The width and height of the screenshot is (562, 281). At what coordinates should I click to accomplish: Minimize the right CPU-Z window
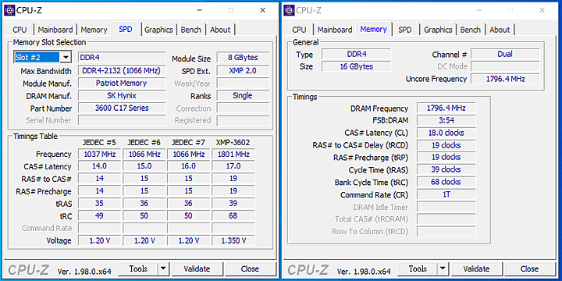tap(478, 10)
